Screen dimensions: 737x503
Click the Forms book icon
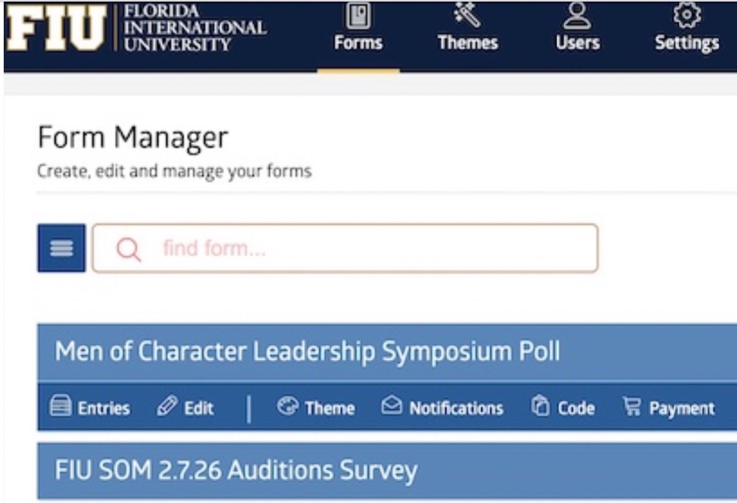pyautogui.click(x=358, y=15)
